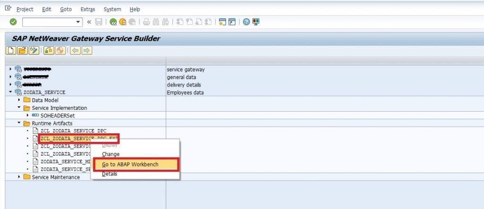
Task: Collapse the ZODATA_SERVICE project node
Action: click(10, 92)
